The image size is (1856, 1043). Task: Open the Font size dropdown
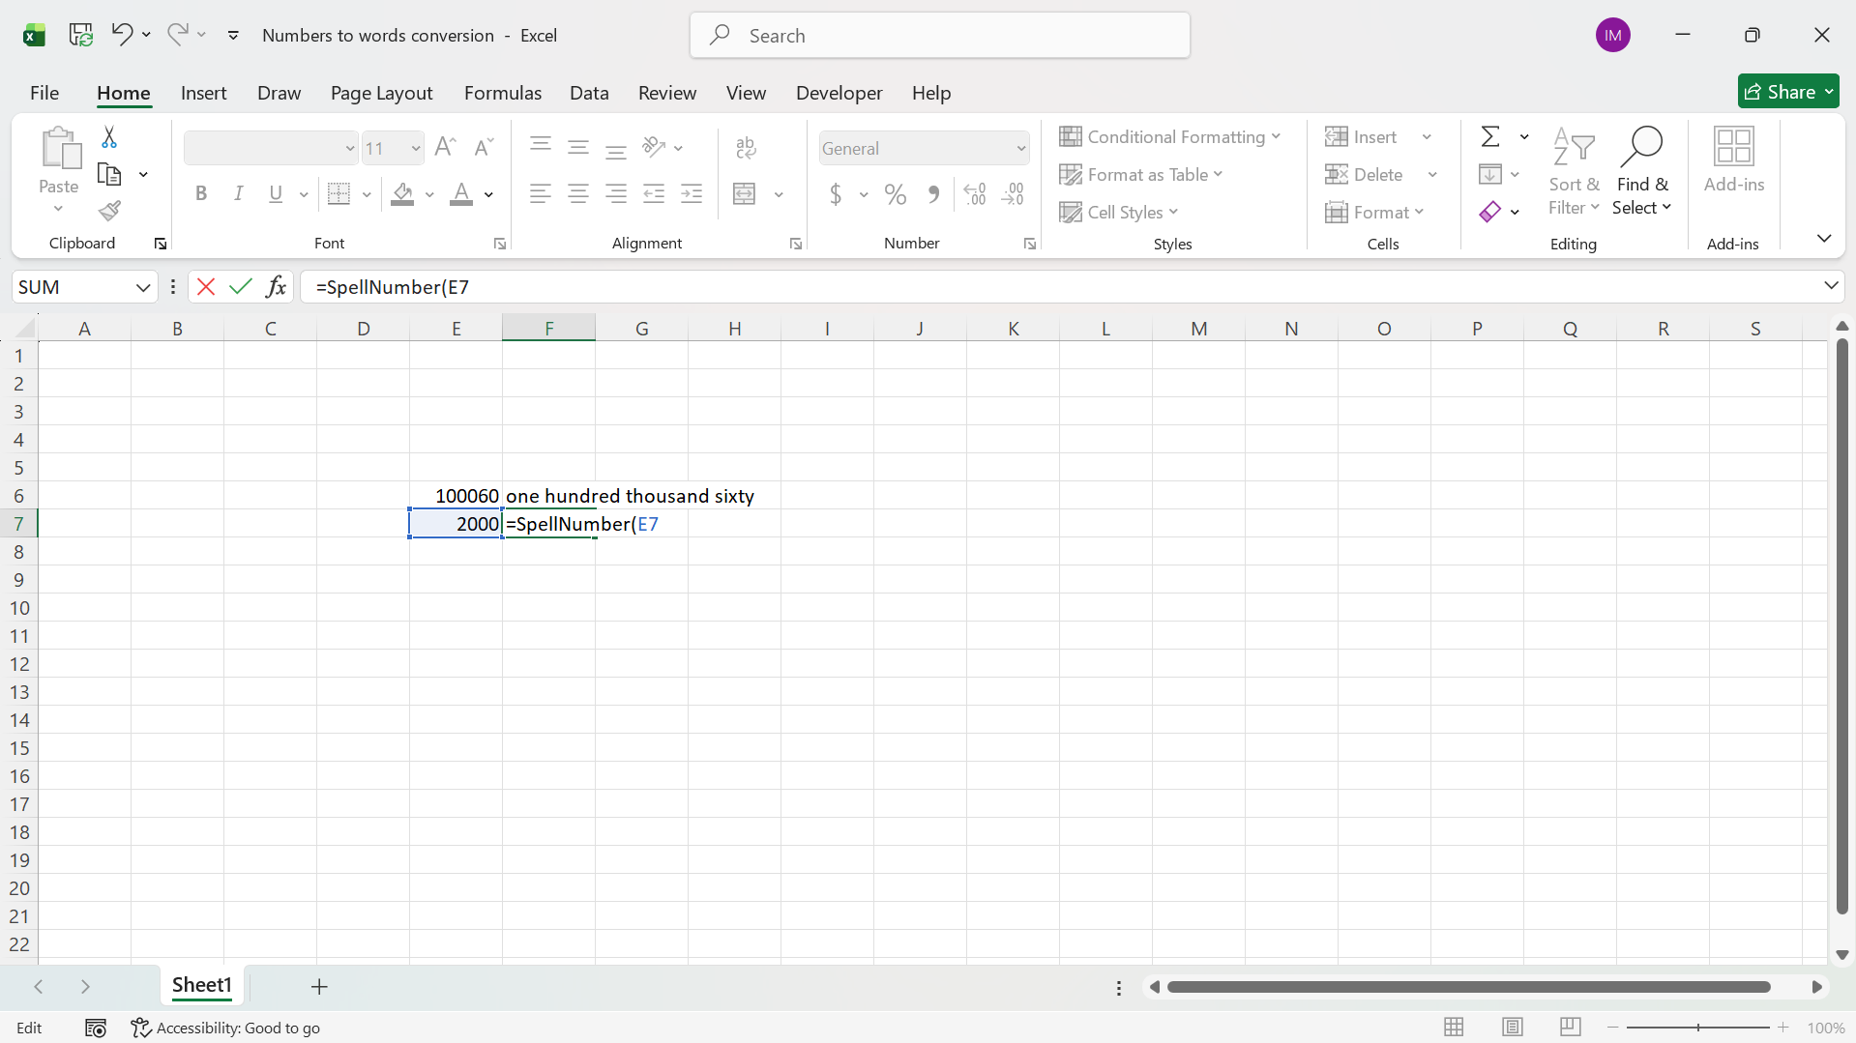click(x=416, y=149)
